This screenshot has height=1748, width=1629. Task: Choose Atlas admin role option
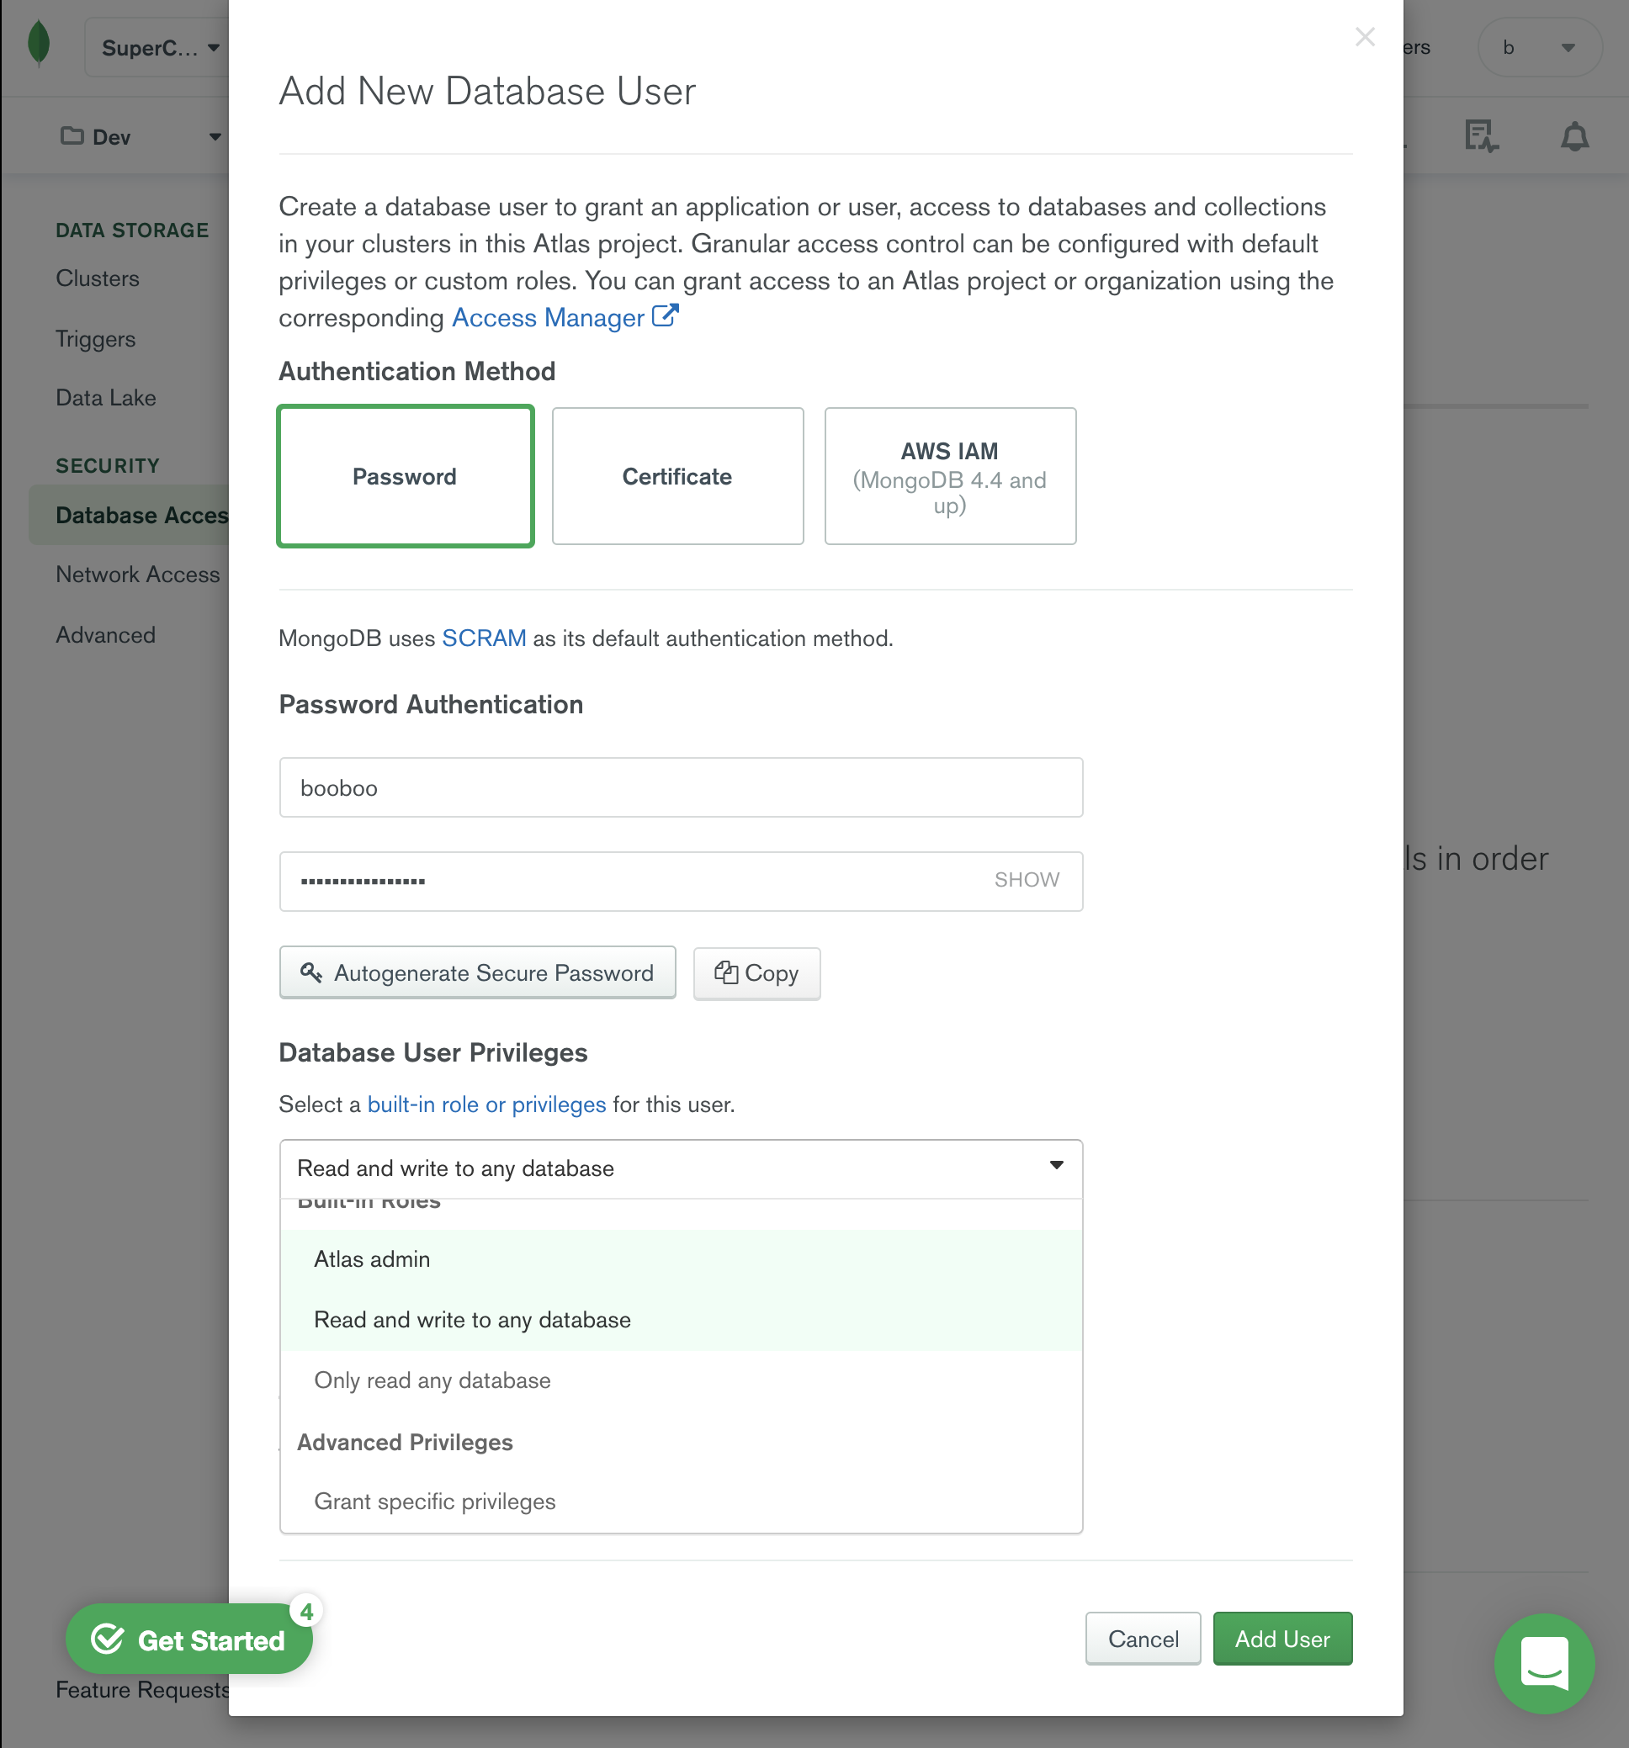(372, 1259)
